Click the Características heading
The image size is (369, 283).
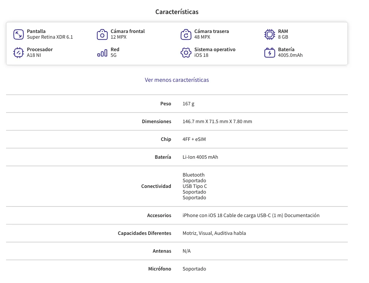pos(177,12)
